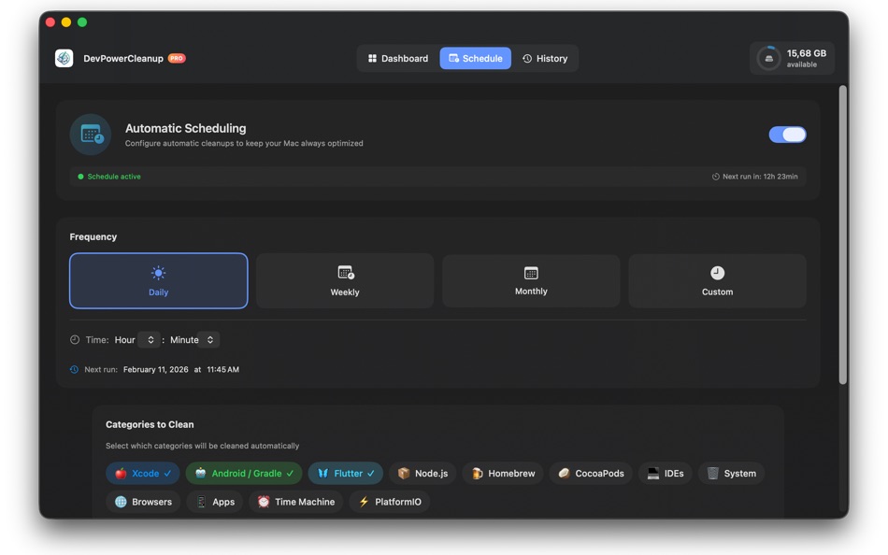Expand the IDEs category option
888x555 pixels.
point(665,473)
